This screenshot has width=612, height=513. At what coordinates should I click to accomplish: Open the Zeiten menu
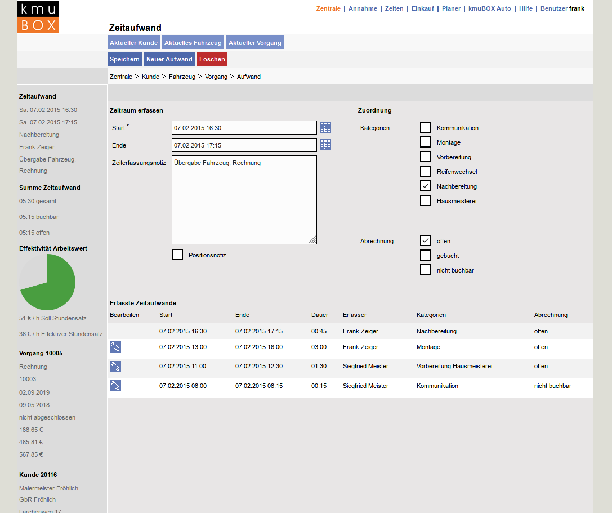(x=394, y=8)
